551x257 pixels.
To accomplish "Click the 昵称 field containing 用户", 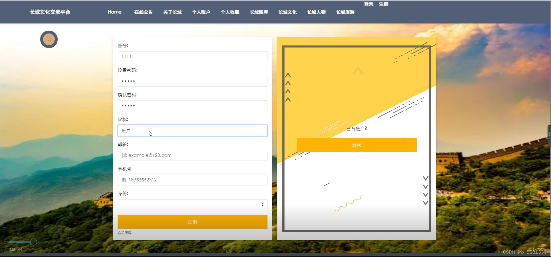I will [x=192, y=131].
